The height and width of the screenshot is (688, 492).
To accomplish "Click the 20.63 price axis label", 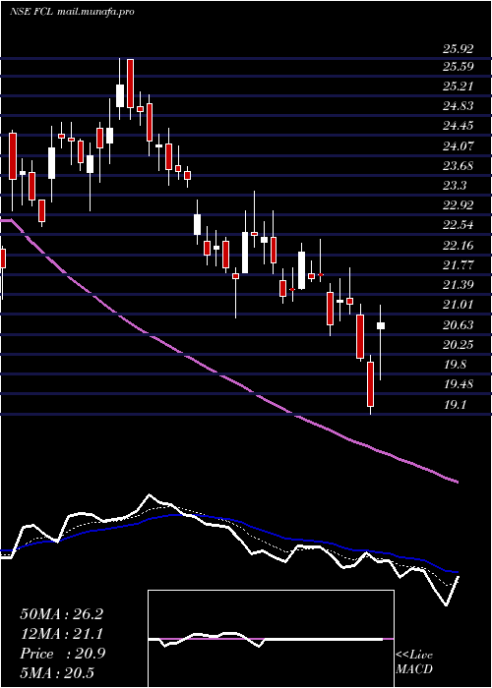I will pos(459,324).
